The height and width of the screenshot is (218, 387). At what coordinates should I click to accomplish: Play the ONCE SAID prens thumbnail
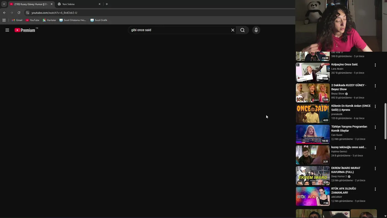pos(313,114)
